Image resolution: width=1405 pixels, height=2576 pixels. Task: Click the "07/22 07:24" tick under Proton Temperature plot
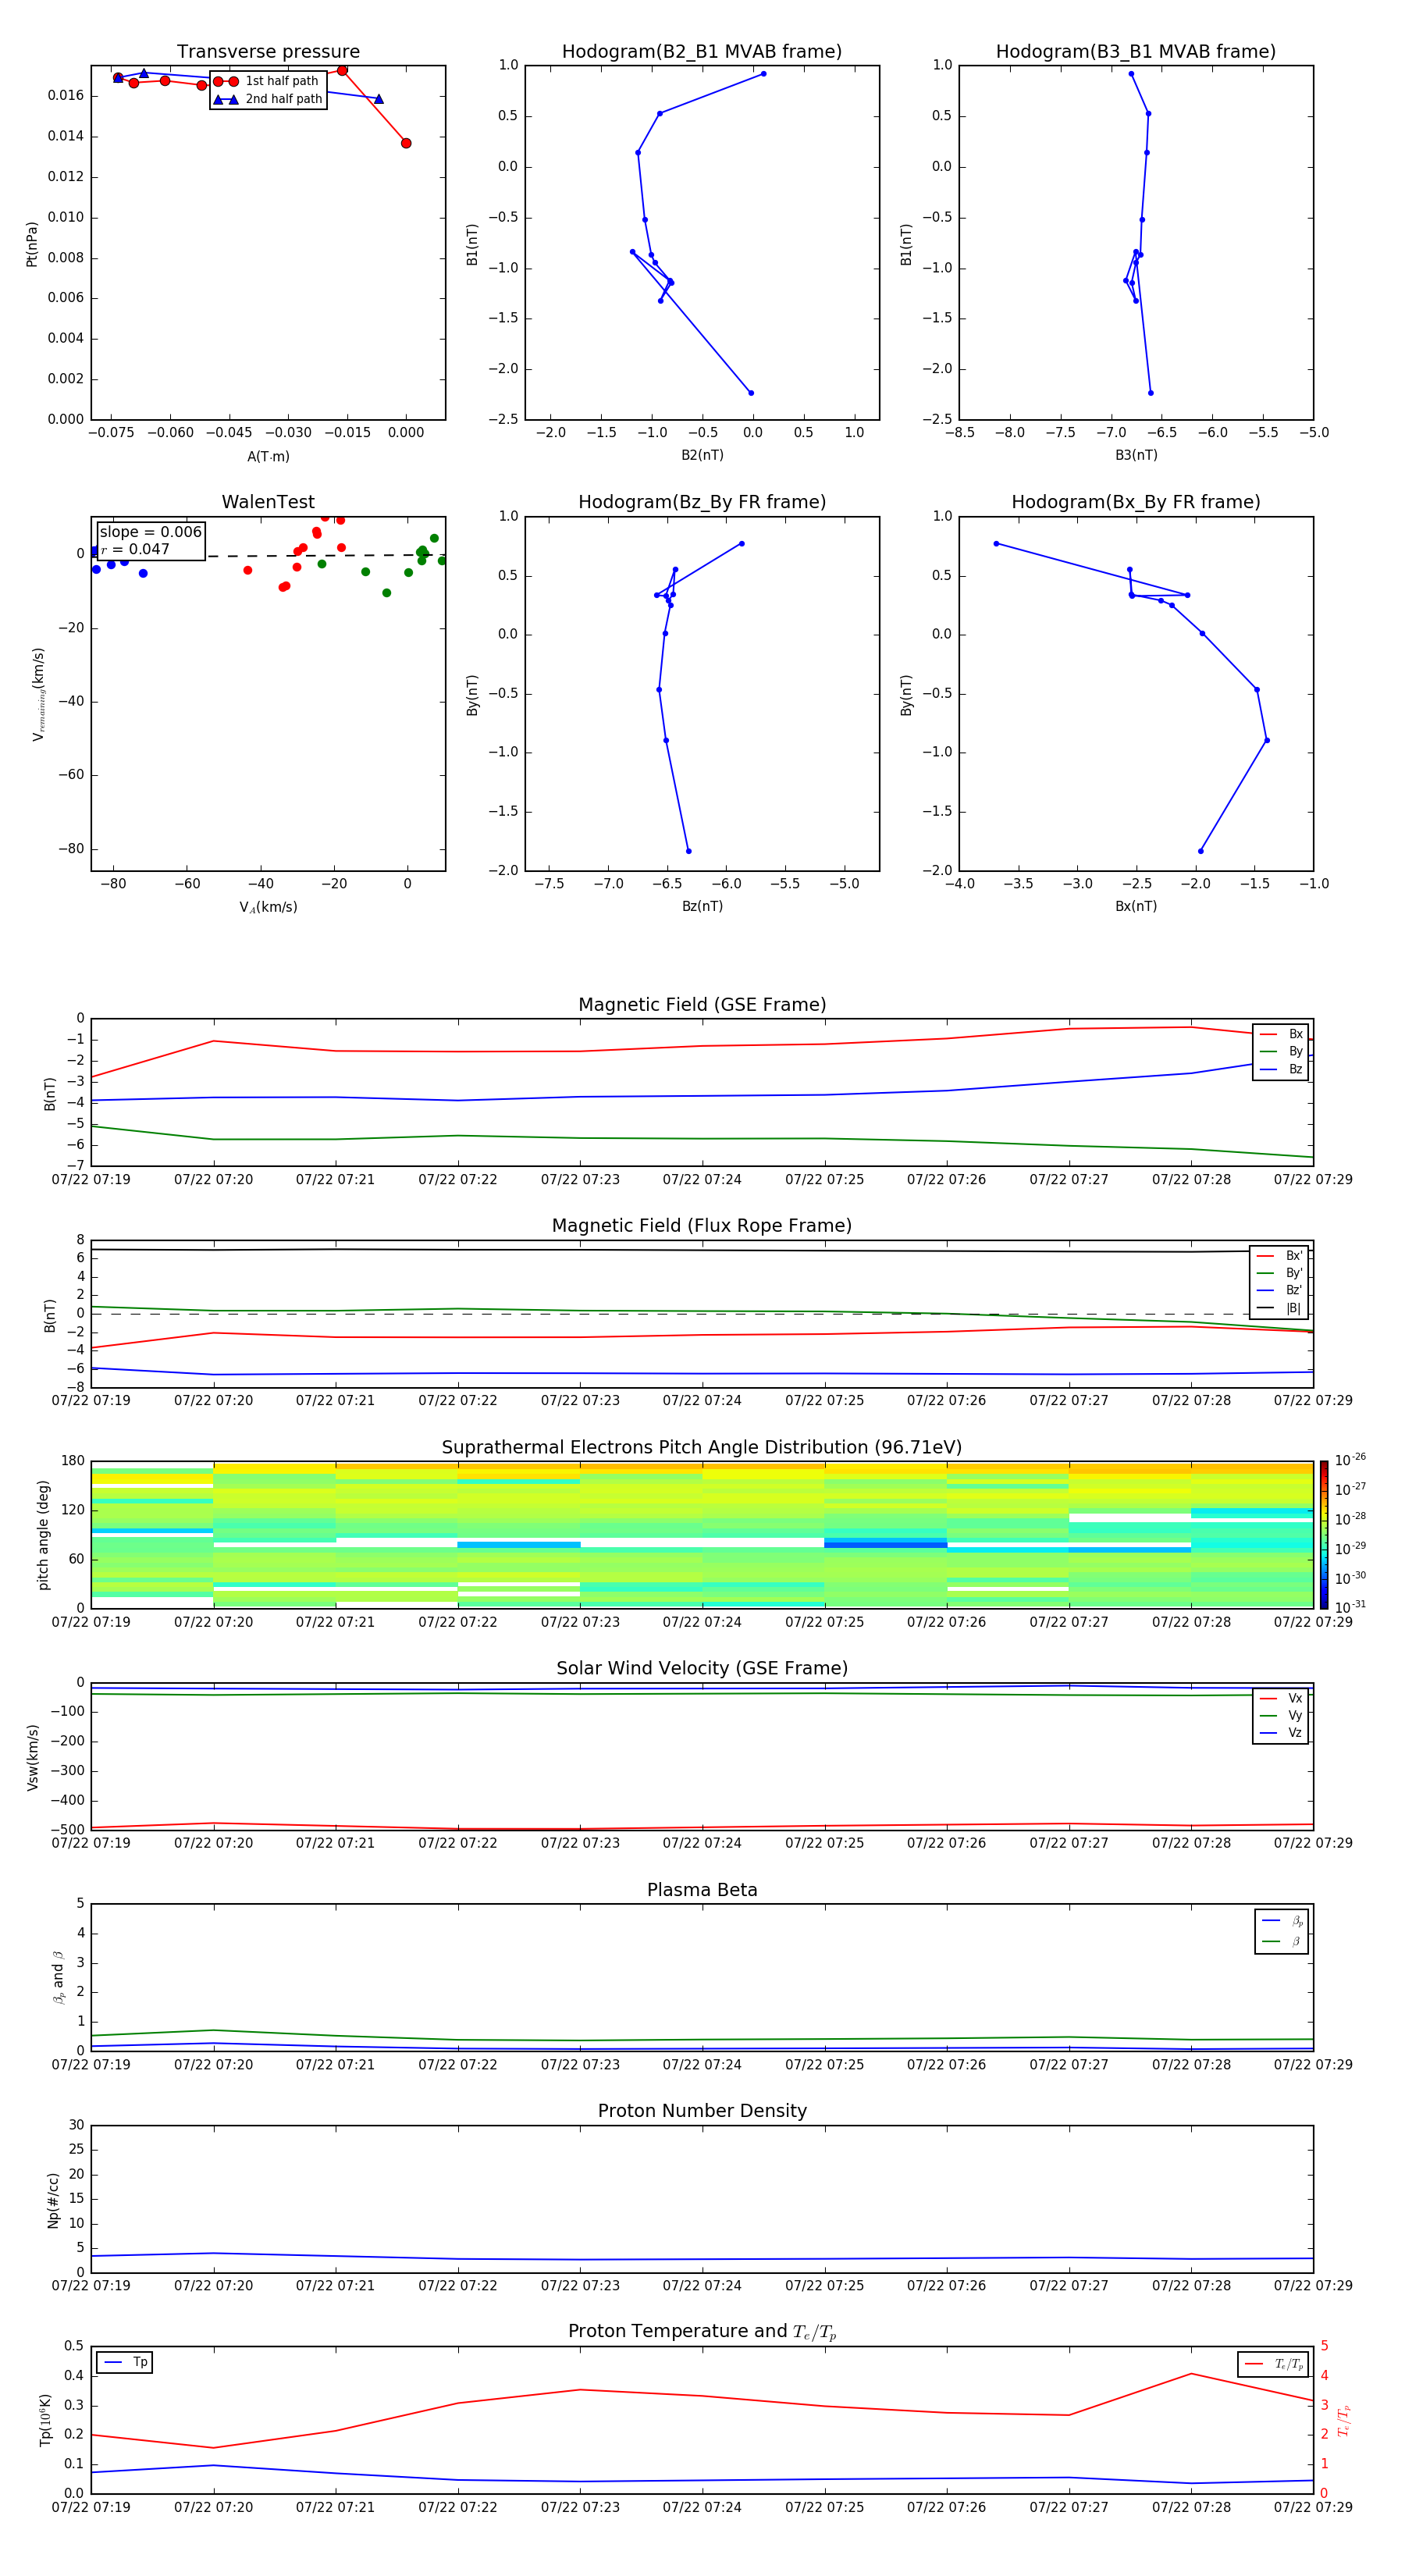click(x=702, y=2507)
